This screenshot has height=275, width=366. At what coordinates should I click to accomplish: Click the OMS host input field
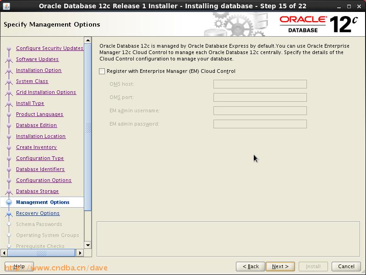(260, 84)
